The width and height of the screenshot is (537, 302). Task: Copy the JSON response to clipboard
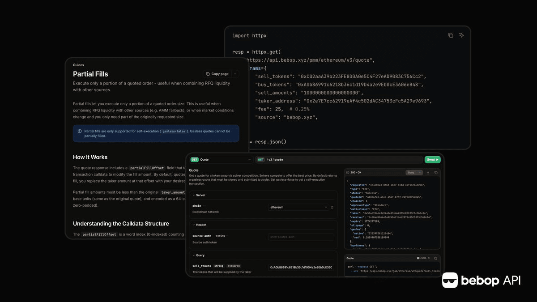tap(435, 172)
